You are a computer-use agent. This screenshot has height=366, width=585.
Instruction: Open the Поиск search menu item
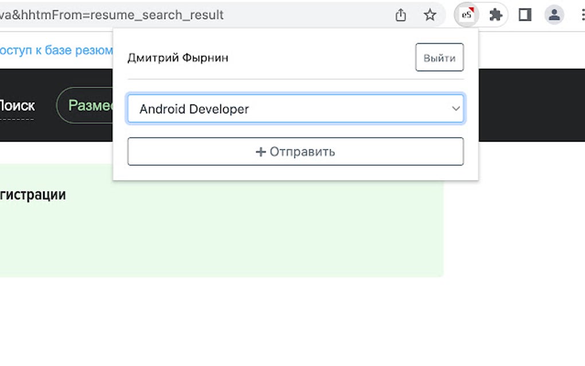click(17, 106)
